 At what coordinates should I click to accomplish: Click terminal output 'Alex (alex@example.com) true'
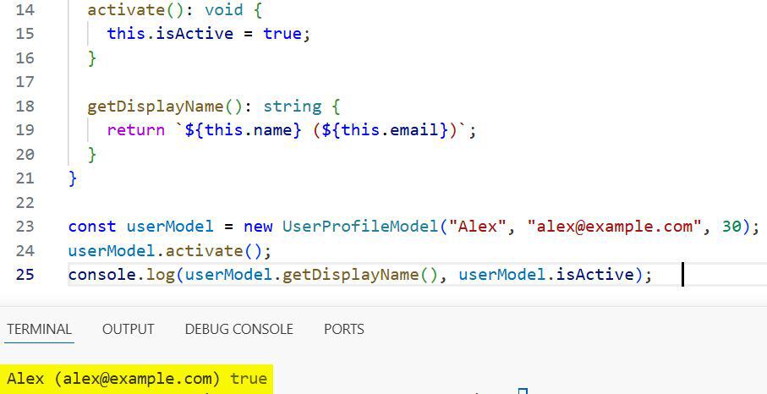click(137, 379)
